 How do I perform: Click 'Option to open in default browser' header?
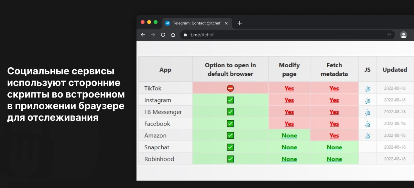click(x=230, y=70)
